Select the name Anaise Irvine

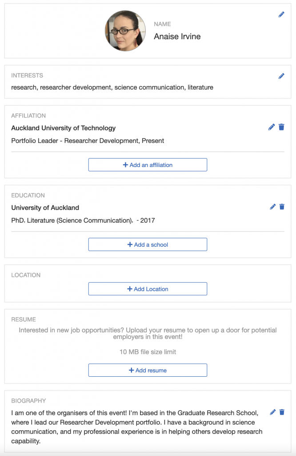[177, 37]
